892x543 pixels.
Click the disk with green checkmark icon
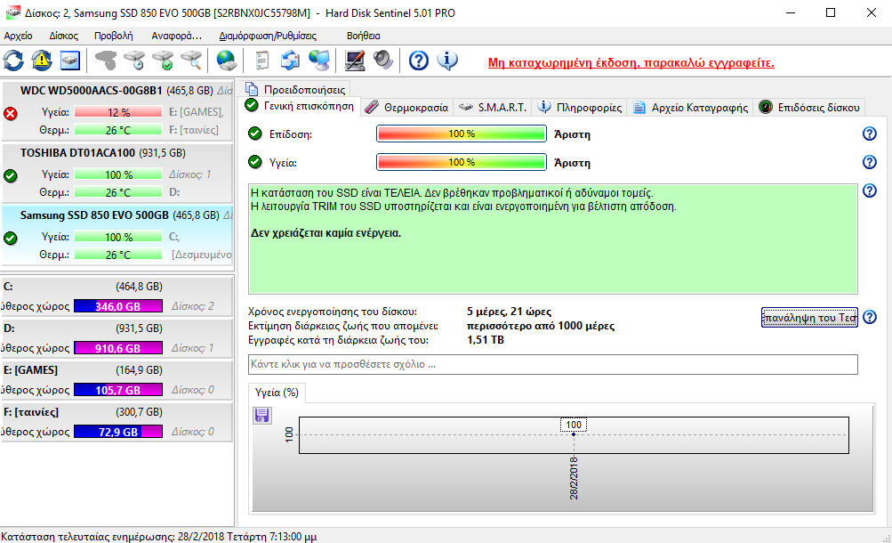click(164, 61)
